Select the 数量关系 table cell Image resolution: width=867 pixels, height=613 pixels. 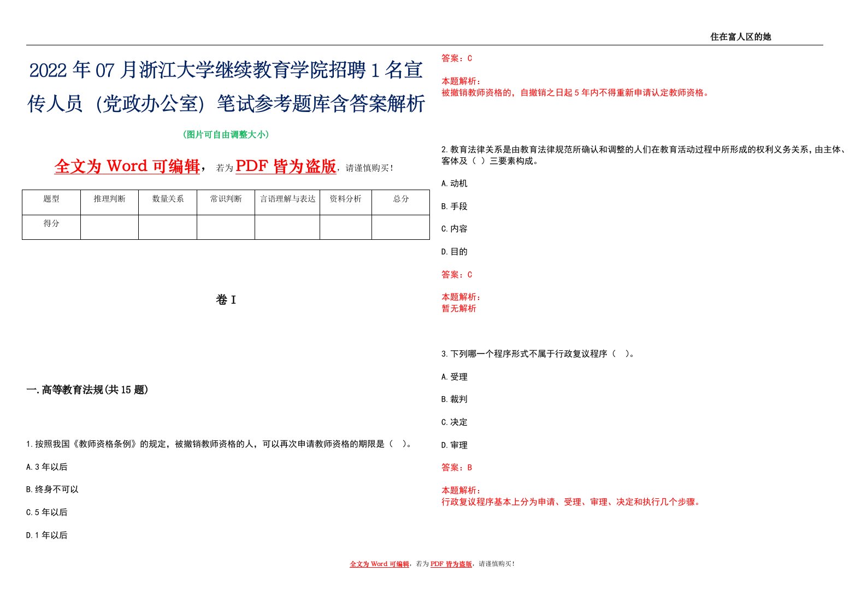(x=168, y=202)
